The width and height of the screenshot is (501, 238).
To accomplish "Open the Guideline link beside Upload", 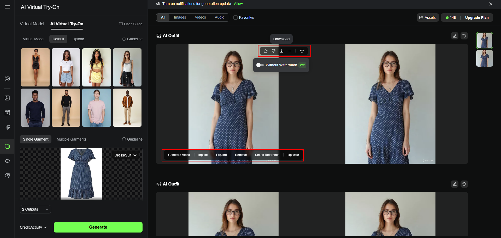I will pyautogui.click(x=132, y=39).
